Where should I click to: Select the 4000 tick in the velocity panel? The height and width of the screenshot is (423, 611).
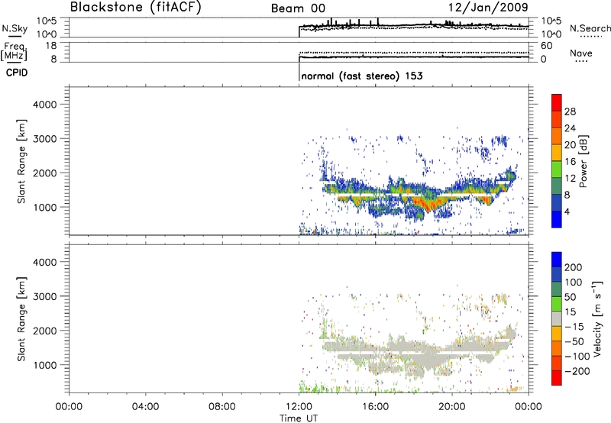coord(44,262)
